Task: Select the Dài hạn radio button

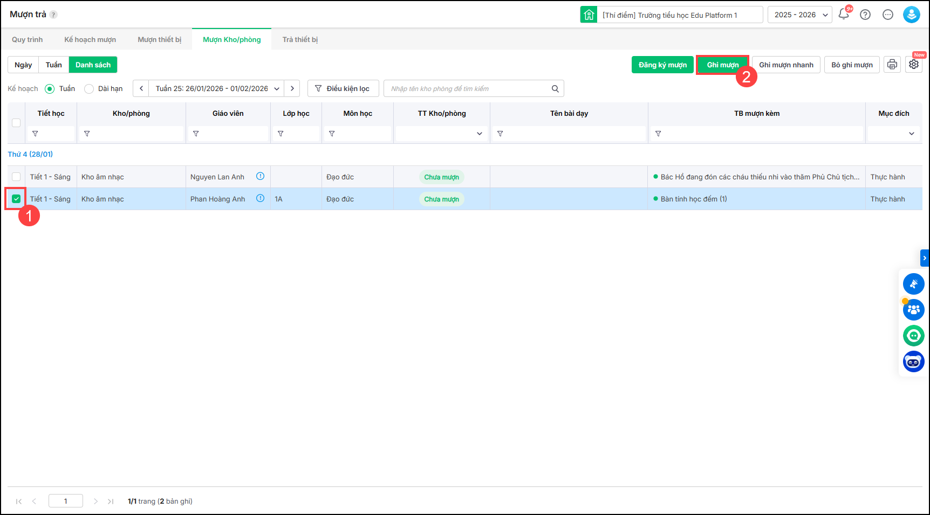Action: [89, 89]
